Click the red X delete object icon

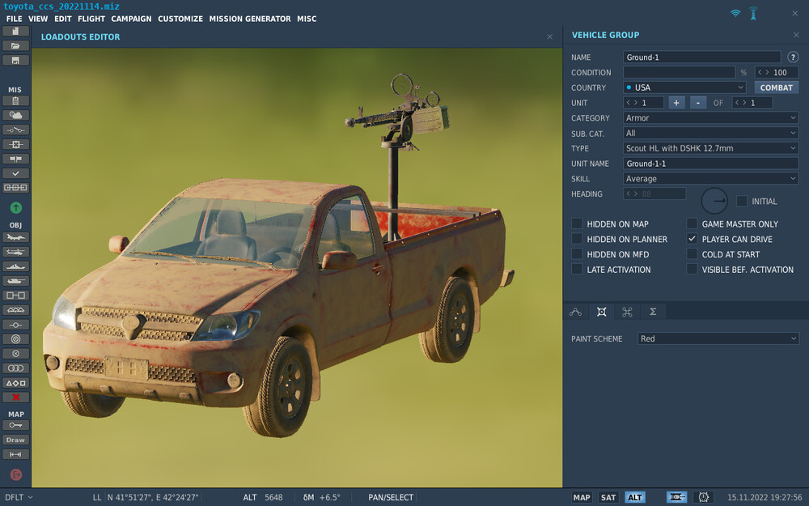point(15,398)
